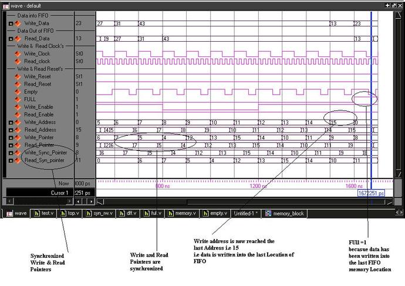The height and width of the screenshot is (286, 405).
Task: Open the syn_rw.v tab
Action: coord(100,213)
